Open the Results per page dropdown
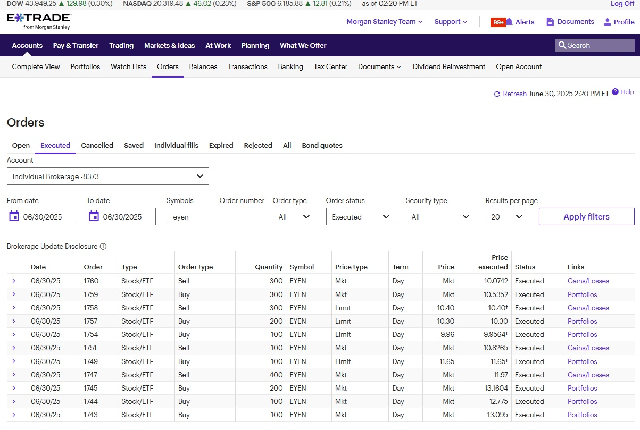The height and width of the screenshot is (430, 640). [506, 217]
